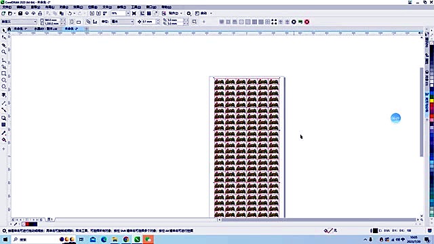Click the New document icon
The width and height of the screenshot is (434, 244).
coord(3,14)
